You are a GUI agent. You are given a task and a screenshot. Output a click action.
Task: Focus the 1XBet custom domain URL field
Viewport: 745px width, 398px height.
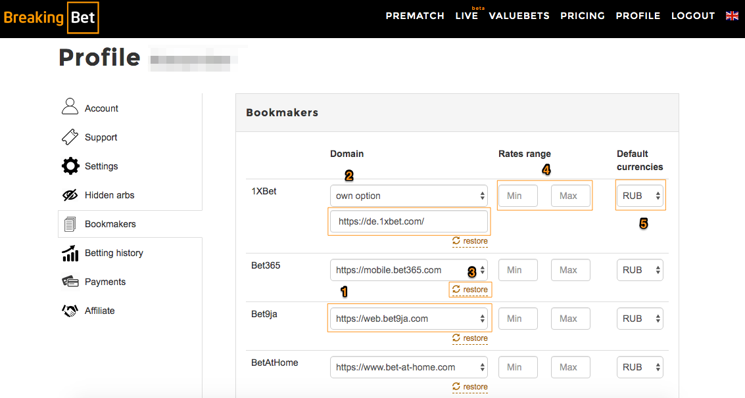(408, 221)
